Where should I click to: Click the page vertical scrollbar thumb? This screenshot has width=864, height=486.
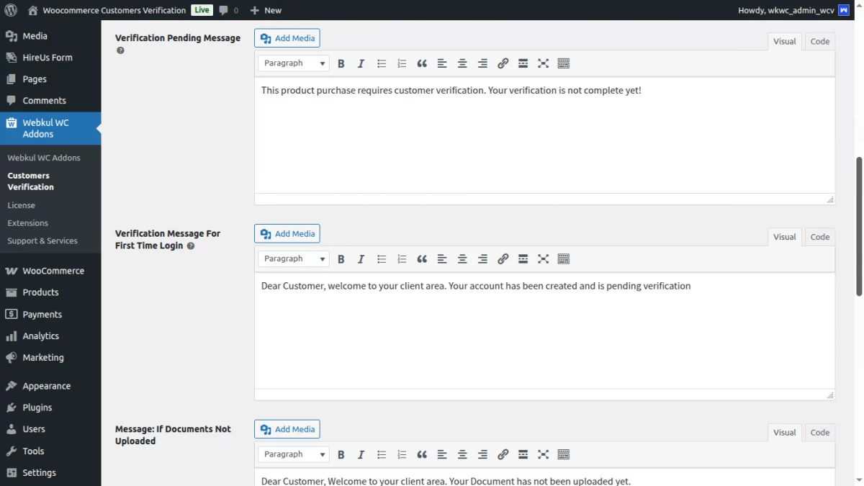pos(859,226)
